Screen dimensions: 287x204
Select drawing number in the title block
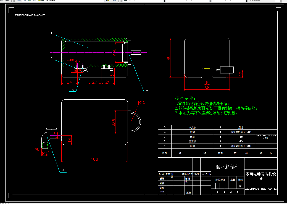click(261, 189)
